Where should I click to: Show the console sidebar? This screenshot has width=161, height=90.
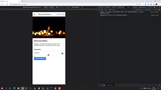coord(99,9)
